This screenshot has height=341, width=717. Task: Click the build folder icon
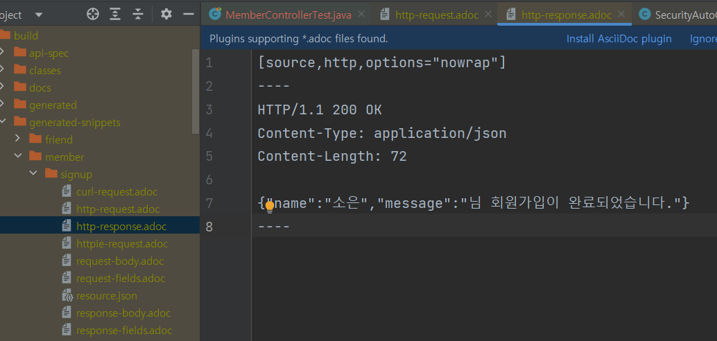click(5, 35)
